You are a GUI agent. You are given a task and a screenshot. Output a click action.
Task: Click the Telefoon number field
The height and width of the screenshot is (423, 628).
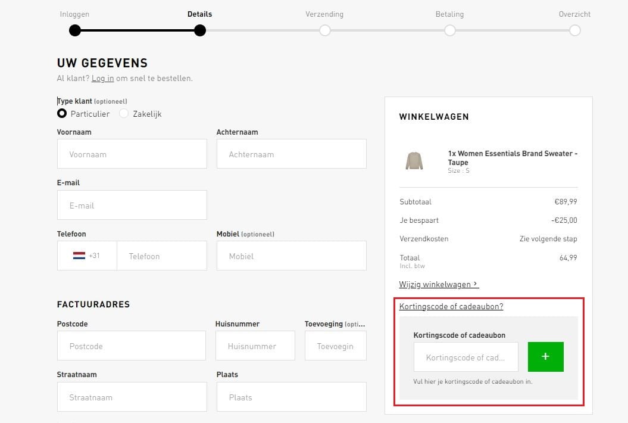[x=162, y=256]
